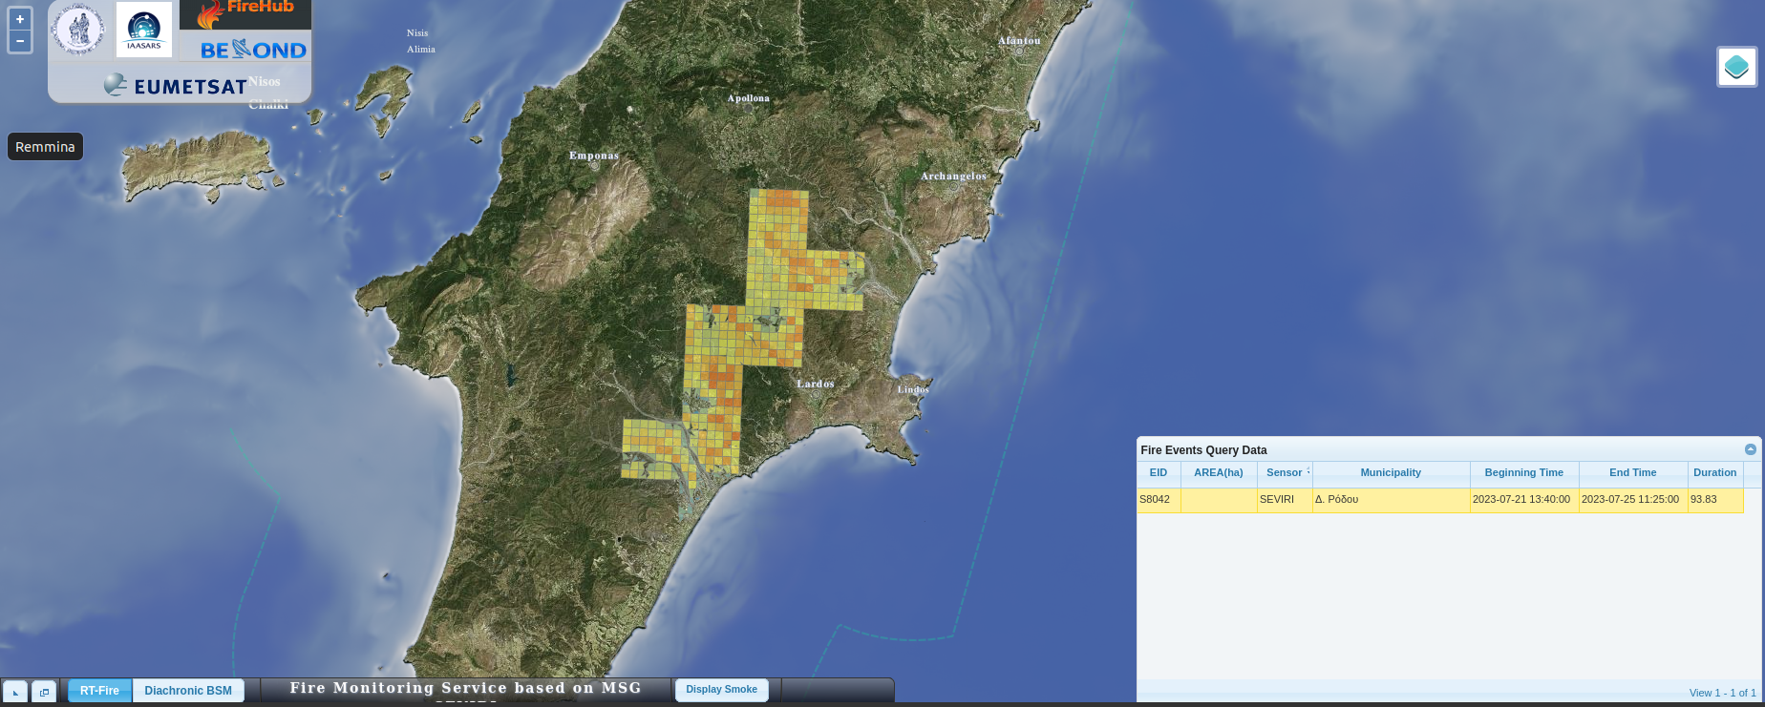Click the overlapping windows icon in bottom toolbar
Image resolution: width=1765 pixels, height=707 pixels.
pyautogui.click(x=44, y=692)
